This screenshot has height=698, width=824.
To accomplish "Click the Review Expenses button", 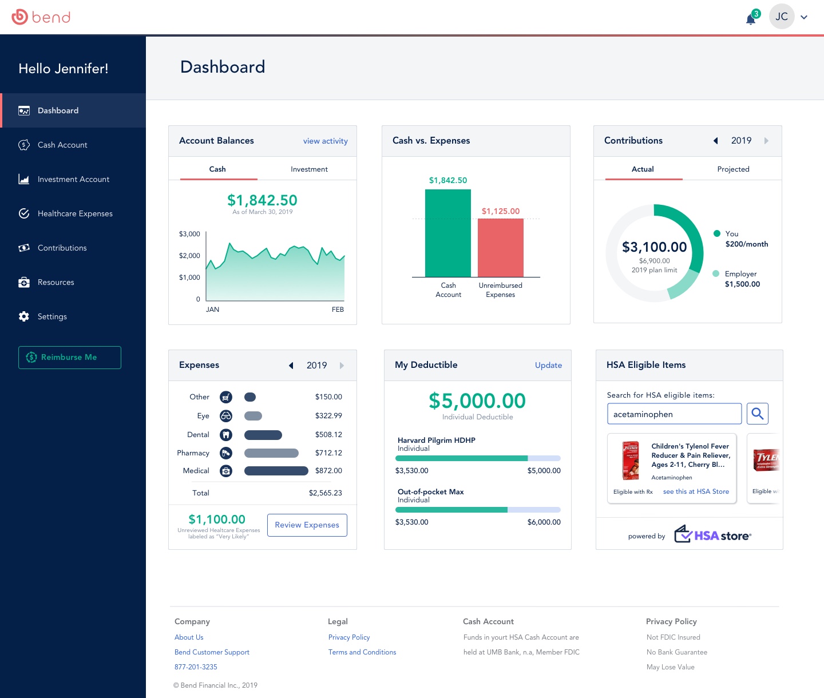I will click(307, 525).
